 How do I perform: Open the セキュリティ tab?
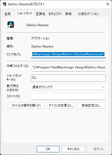[55, 14]
